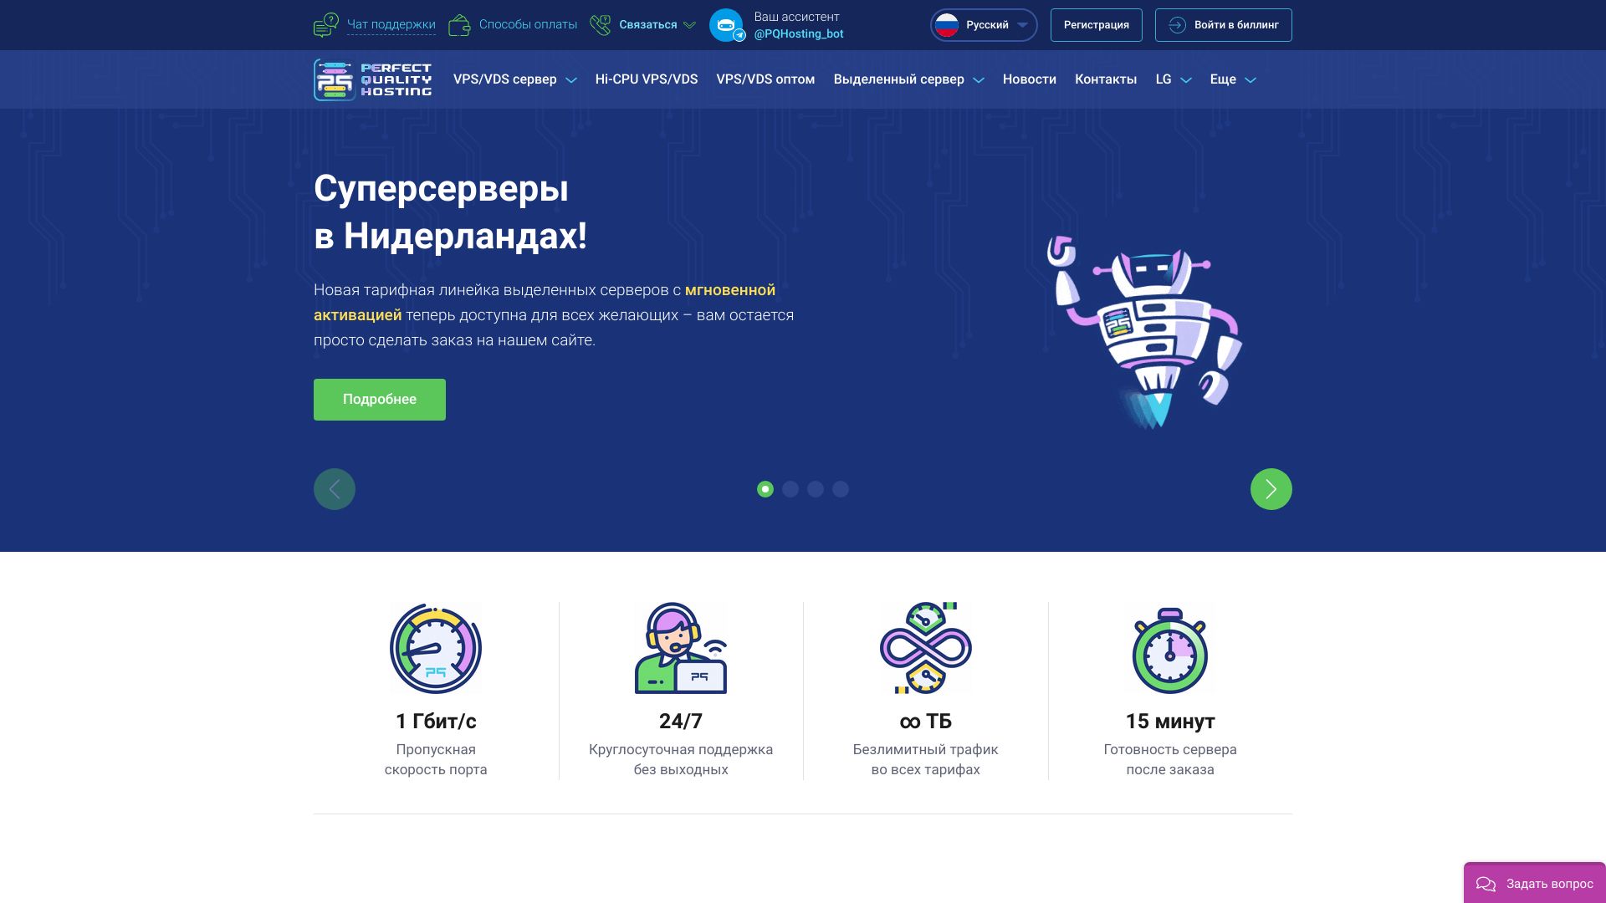
Task: Select the fourth slide indicator dot
Action: click(x=841, y=489)
